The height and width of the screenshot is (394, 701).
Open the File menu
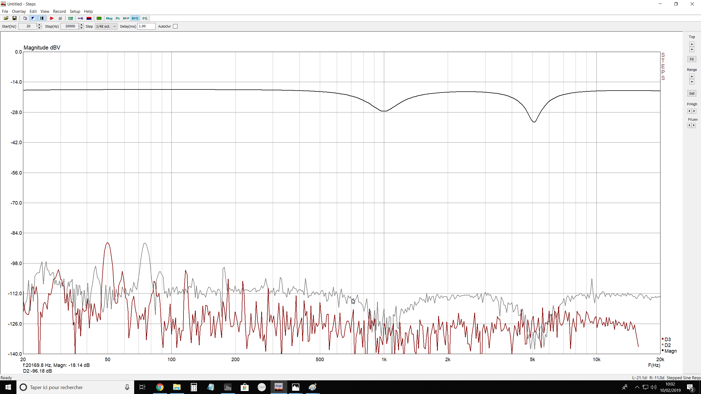5,11
